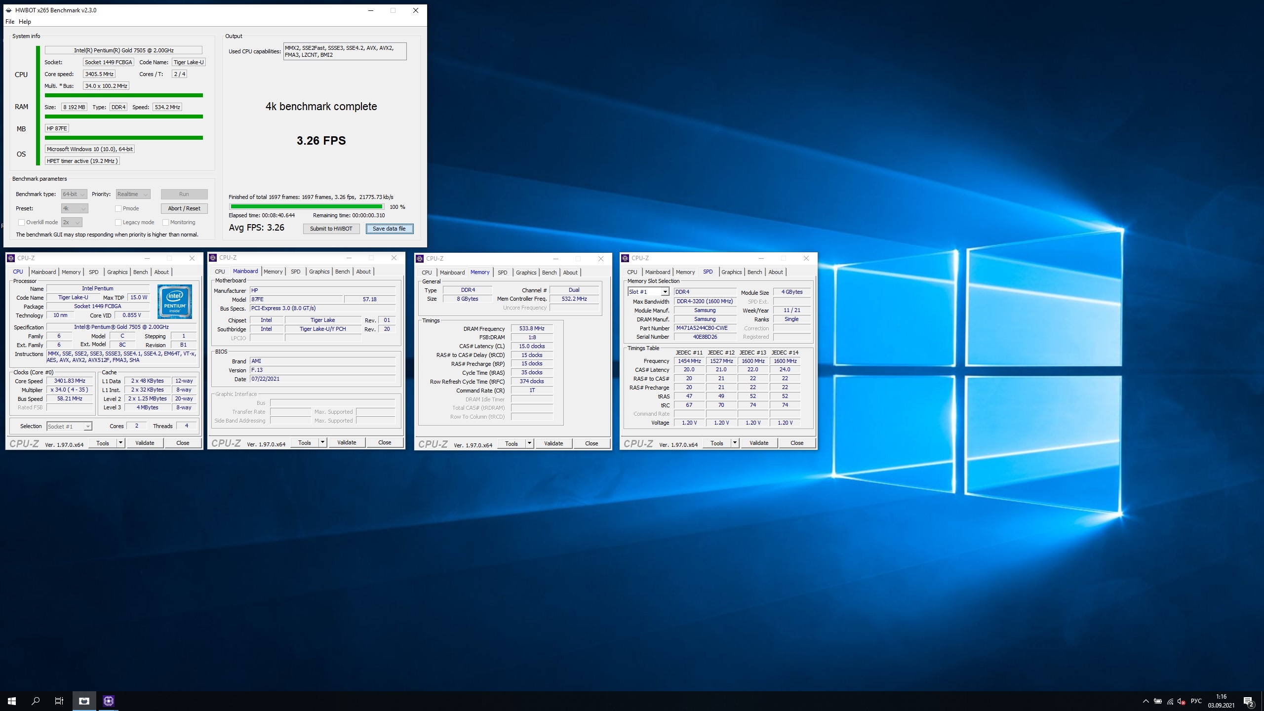
Task: Switch to CPU-Z taskbar app
Action: coord(109,701)
